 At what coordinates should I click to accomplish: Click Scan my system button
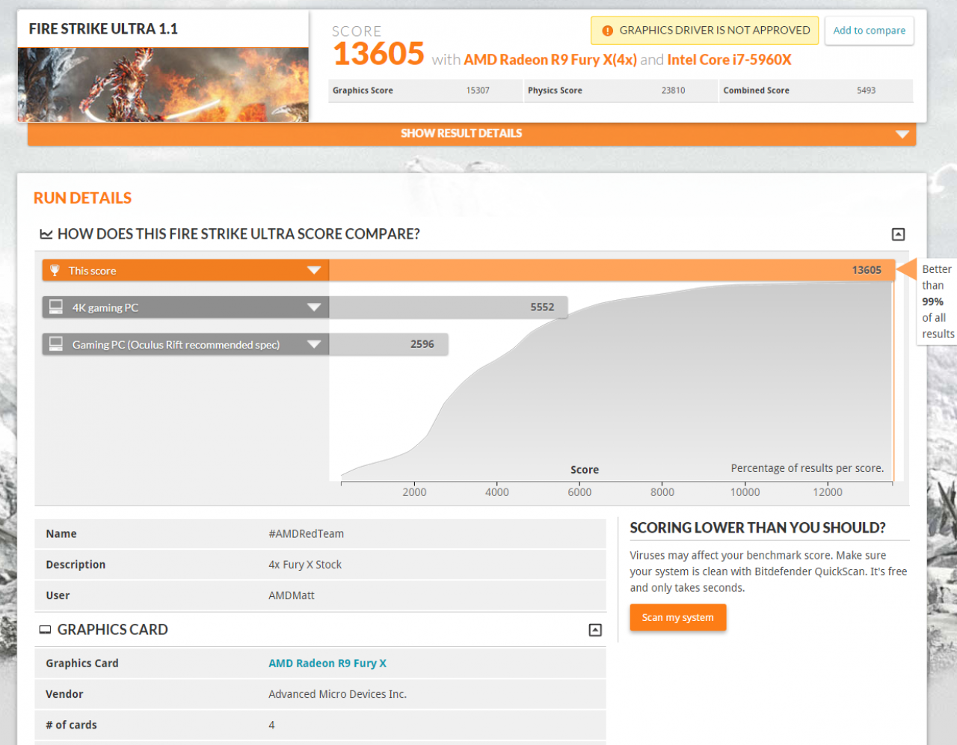point(677,617)
